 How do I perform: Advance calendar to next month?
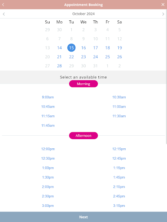tap(163, 14)
